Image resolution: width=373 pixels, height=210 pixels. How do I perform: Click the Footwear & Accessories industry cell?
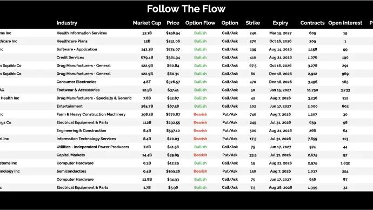tap(78, 90)
